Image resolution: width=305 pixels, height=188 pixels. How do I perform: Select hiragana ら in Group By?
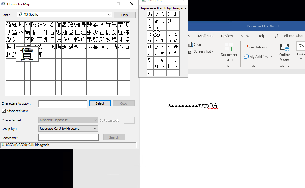[150, 67]
